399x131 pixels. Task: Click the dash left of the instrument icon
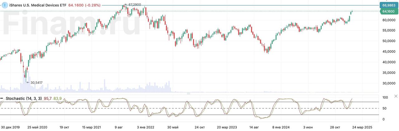[x=1, y=5]
